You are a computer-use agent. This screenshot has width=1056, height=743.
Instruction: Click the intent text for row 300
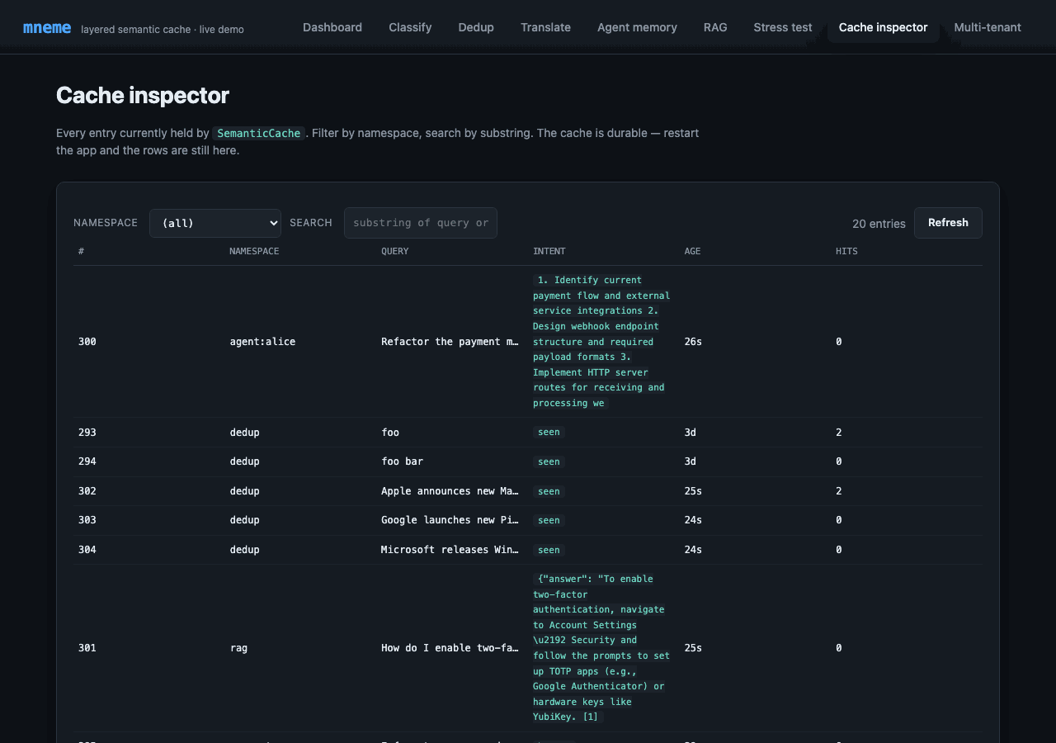tap(601, 342)
